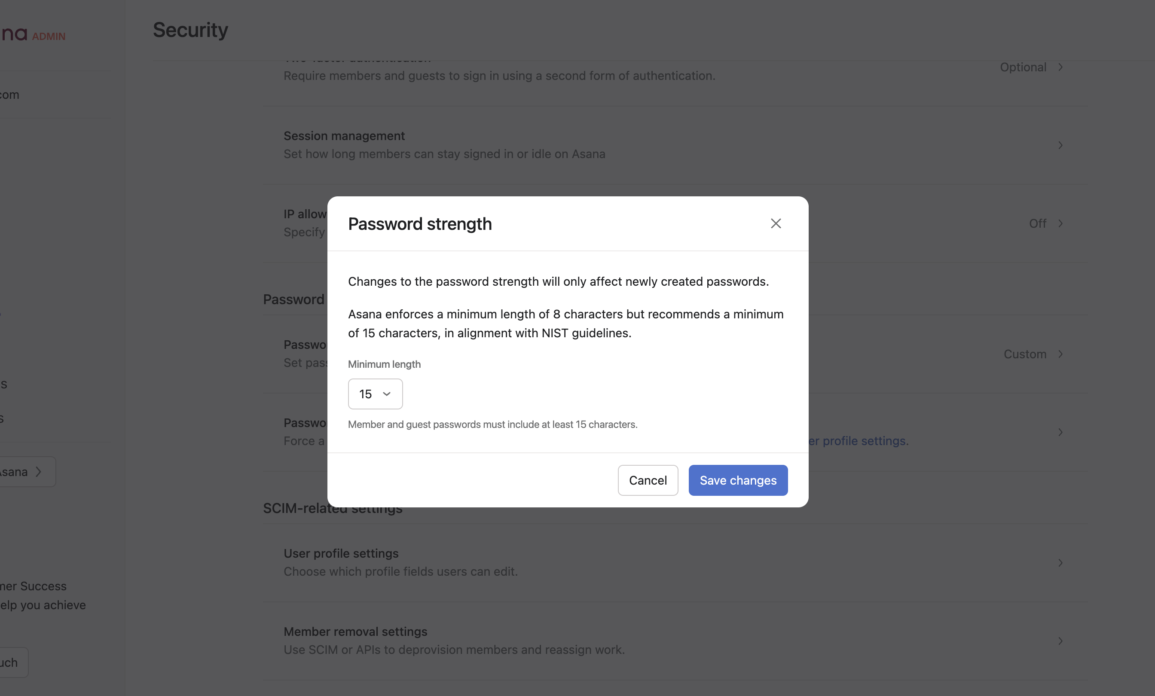Click the chevron in the sidebar Asana button
Screen dimensions: 1155x696
[x=38, y=471]
